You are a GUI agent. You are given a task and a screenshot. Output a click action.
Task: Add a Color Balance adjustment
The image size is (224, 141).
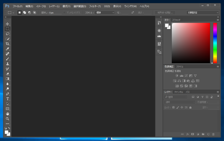pos(179,81)
